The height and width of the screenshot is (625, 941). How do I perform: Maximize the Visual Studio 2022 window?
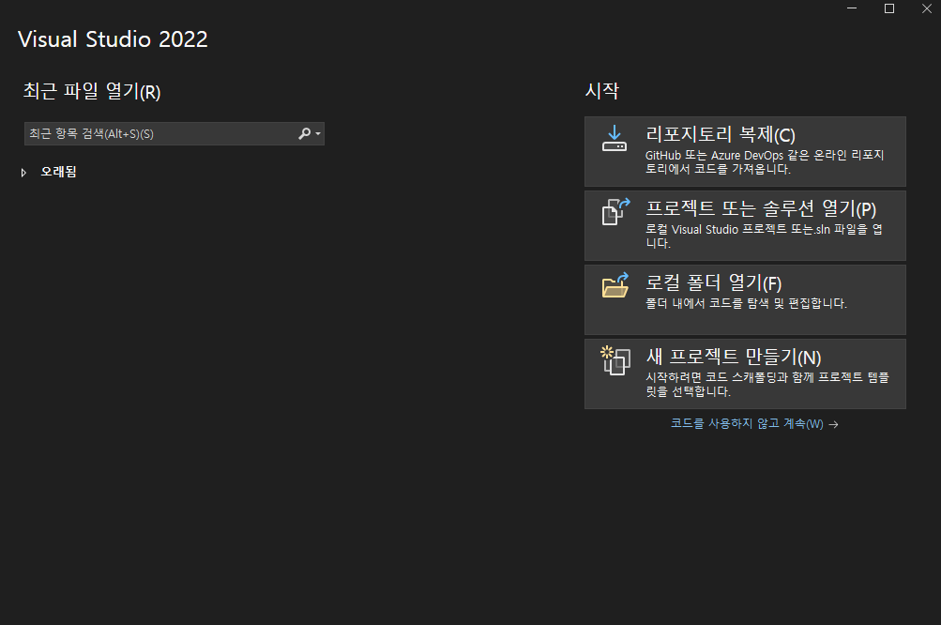889,8
